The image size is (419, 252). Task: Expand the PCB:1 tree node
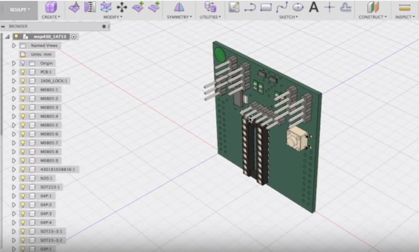[14, 72]
